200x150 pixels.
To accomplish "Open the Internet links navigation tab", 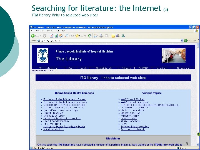I will tap(162, 68).
